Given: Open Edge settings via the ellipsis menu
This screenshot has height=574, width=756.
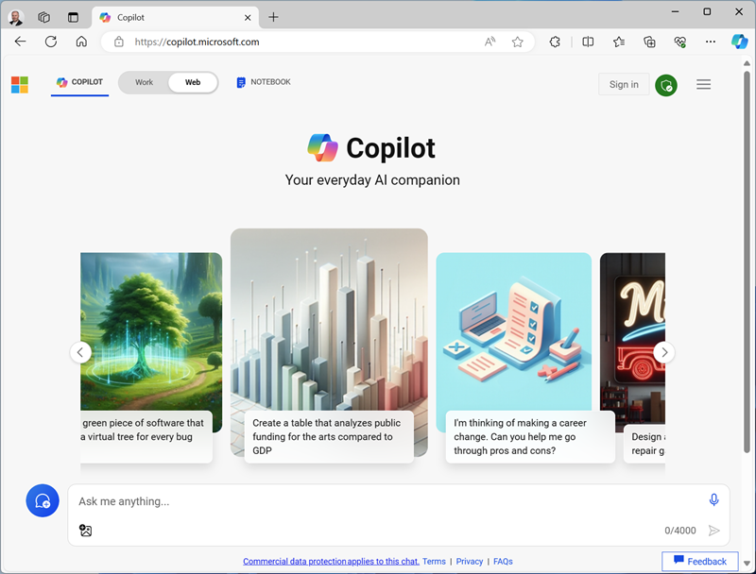Looking at the screenshot, I should coord(711,42).
